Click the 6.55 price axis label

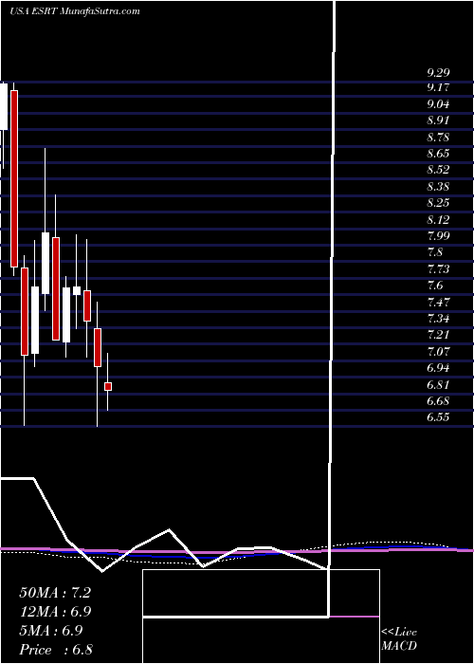438,417
